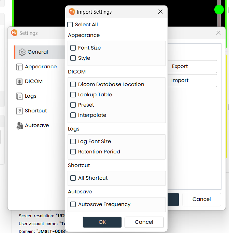The image size is (229, 233).
Task: Click the Autosave file icon
Action: [x=19, y=126]
